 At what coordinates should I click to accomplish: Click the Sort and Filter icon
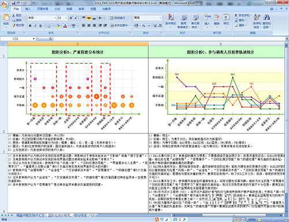pyautogui.click(x=257, y=17)
